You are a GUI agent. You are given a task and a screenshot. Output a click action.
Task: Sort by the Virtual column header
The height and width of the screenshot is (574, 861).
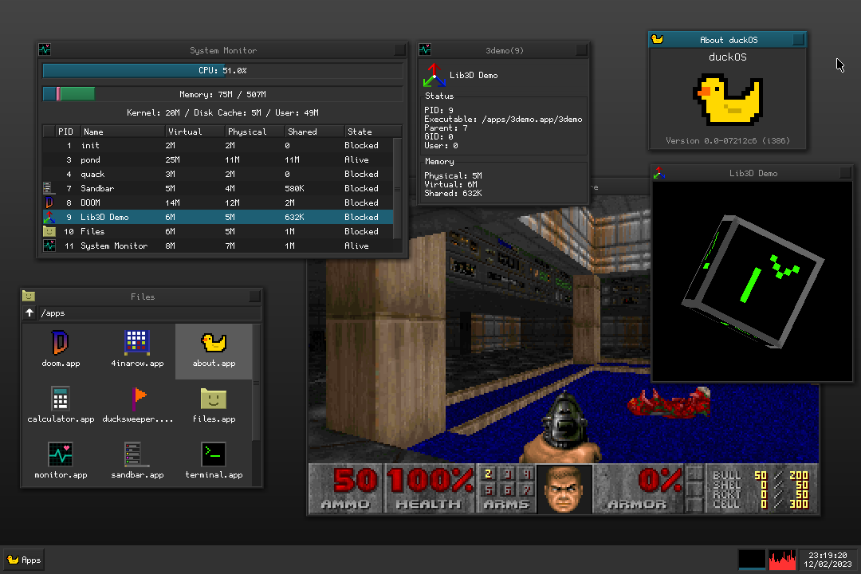195,132
